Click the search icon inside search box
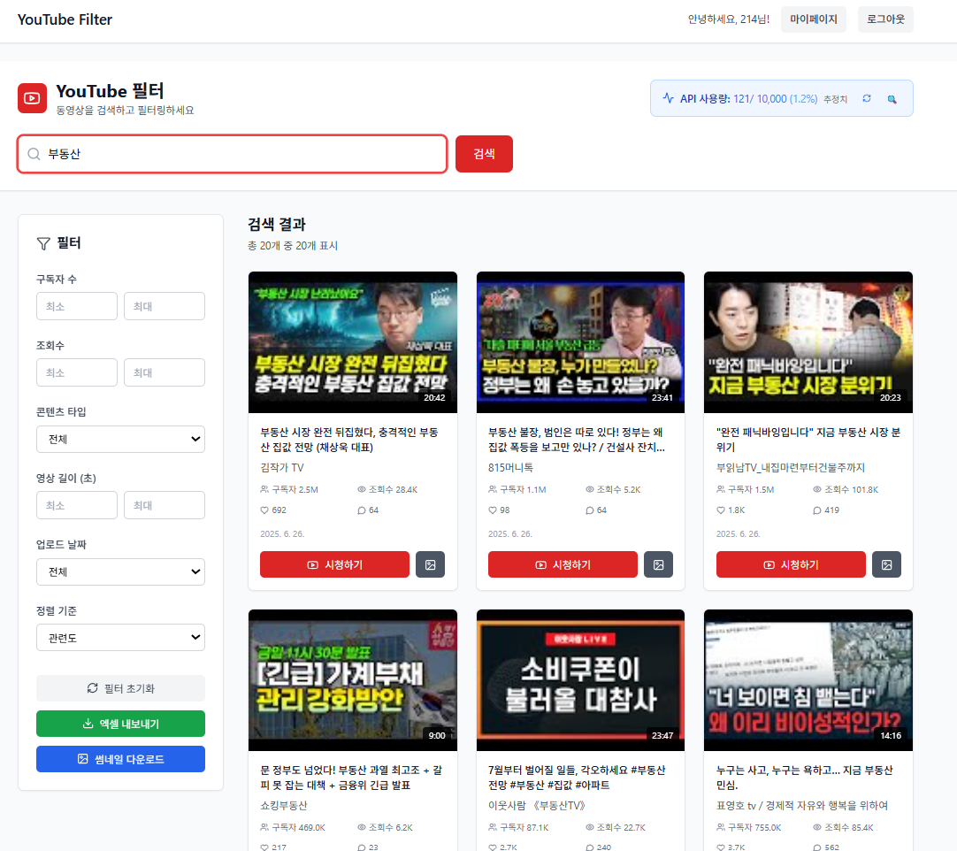Viewport: 957px width, 851px height. [34, 154]
